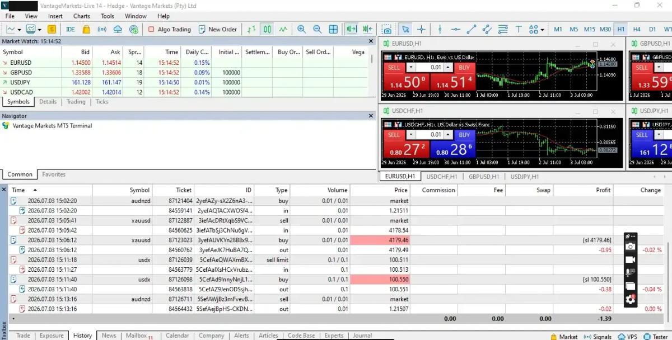Open shapes objects dropdown in toolbar

542,29
